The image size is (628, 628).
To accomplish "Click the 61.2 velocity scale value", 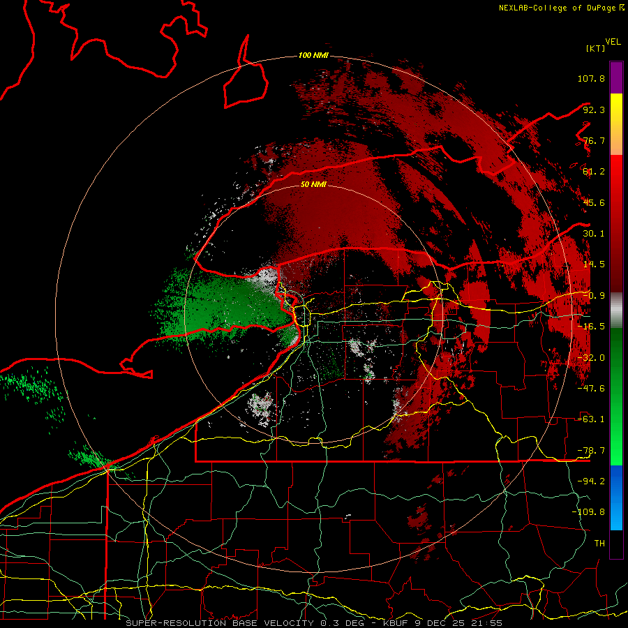I will tap(594, 172).
